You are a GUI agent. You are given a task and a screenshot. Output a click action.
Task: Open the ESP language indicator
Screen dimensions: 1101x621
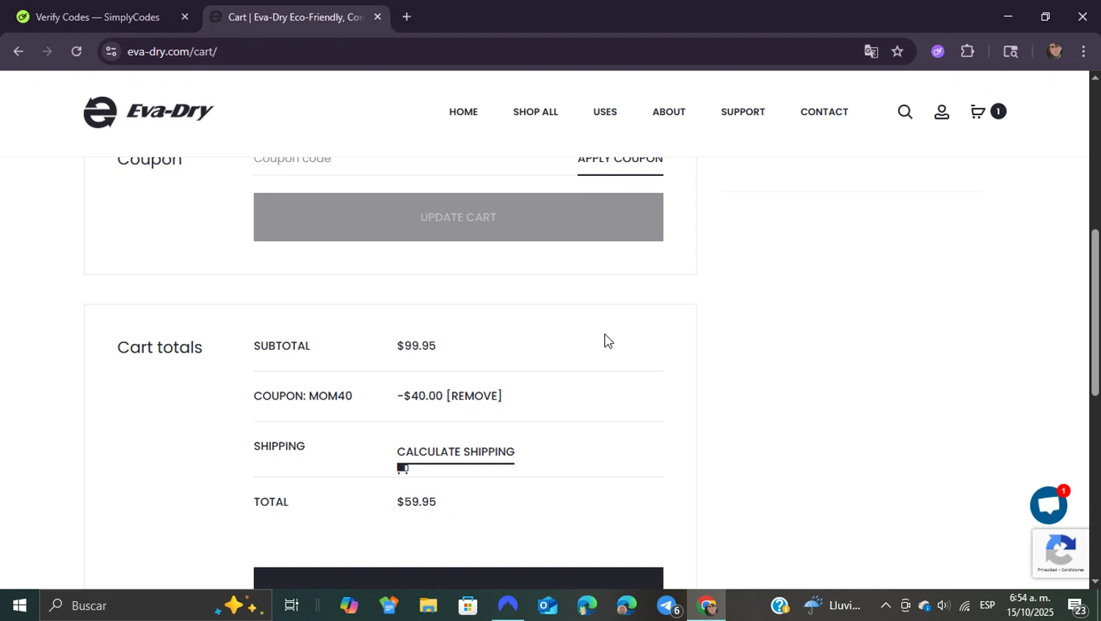tap(987, 606)
